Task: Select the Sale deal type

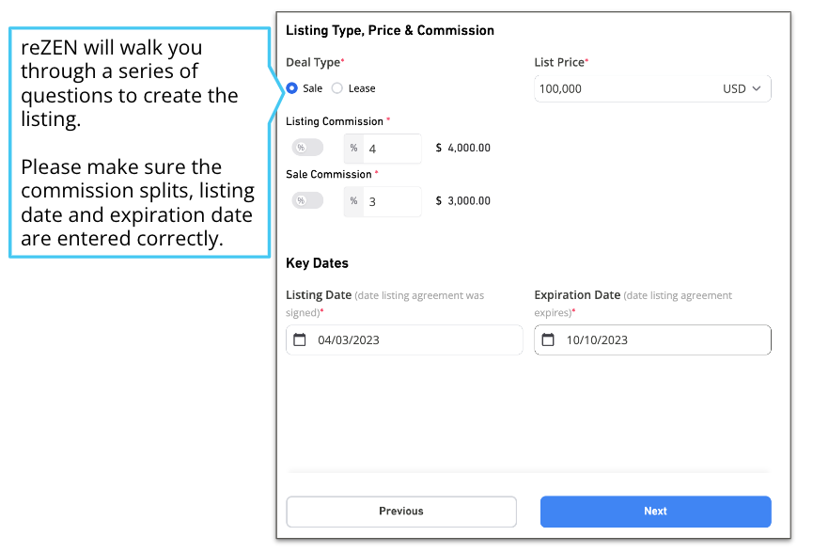Action: 292,88
